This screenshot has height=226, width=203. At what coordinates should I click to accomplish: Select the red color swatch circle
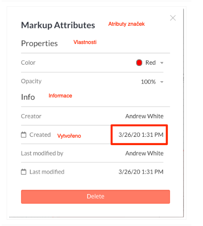(x=139, y=63)
